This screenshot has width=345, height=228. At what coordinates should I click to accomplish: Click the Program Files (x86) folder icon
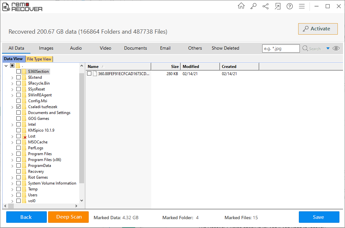pos(24,160)
